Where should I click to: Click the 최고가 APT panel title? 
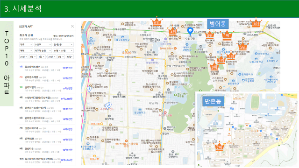point(26,27)
